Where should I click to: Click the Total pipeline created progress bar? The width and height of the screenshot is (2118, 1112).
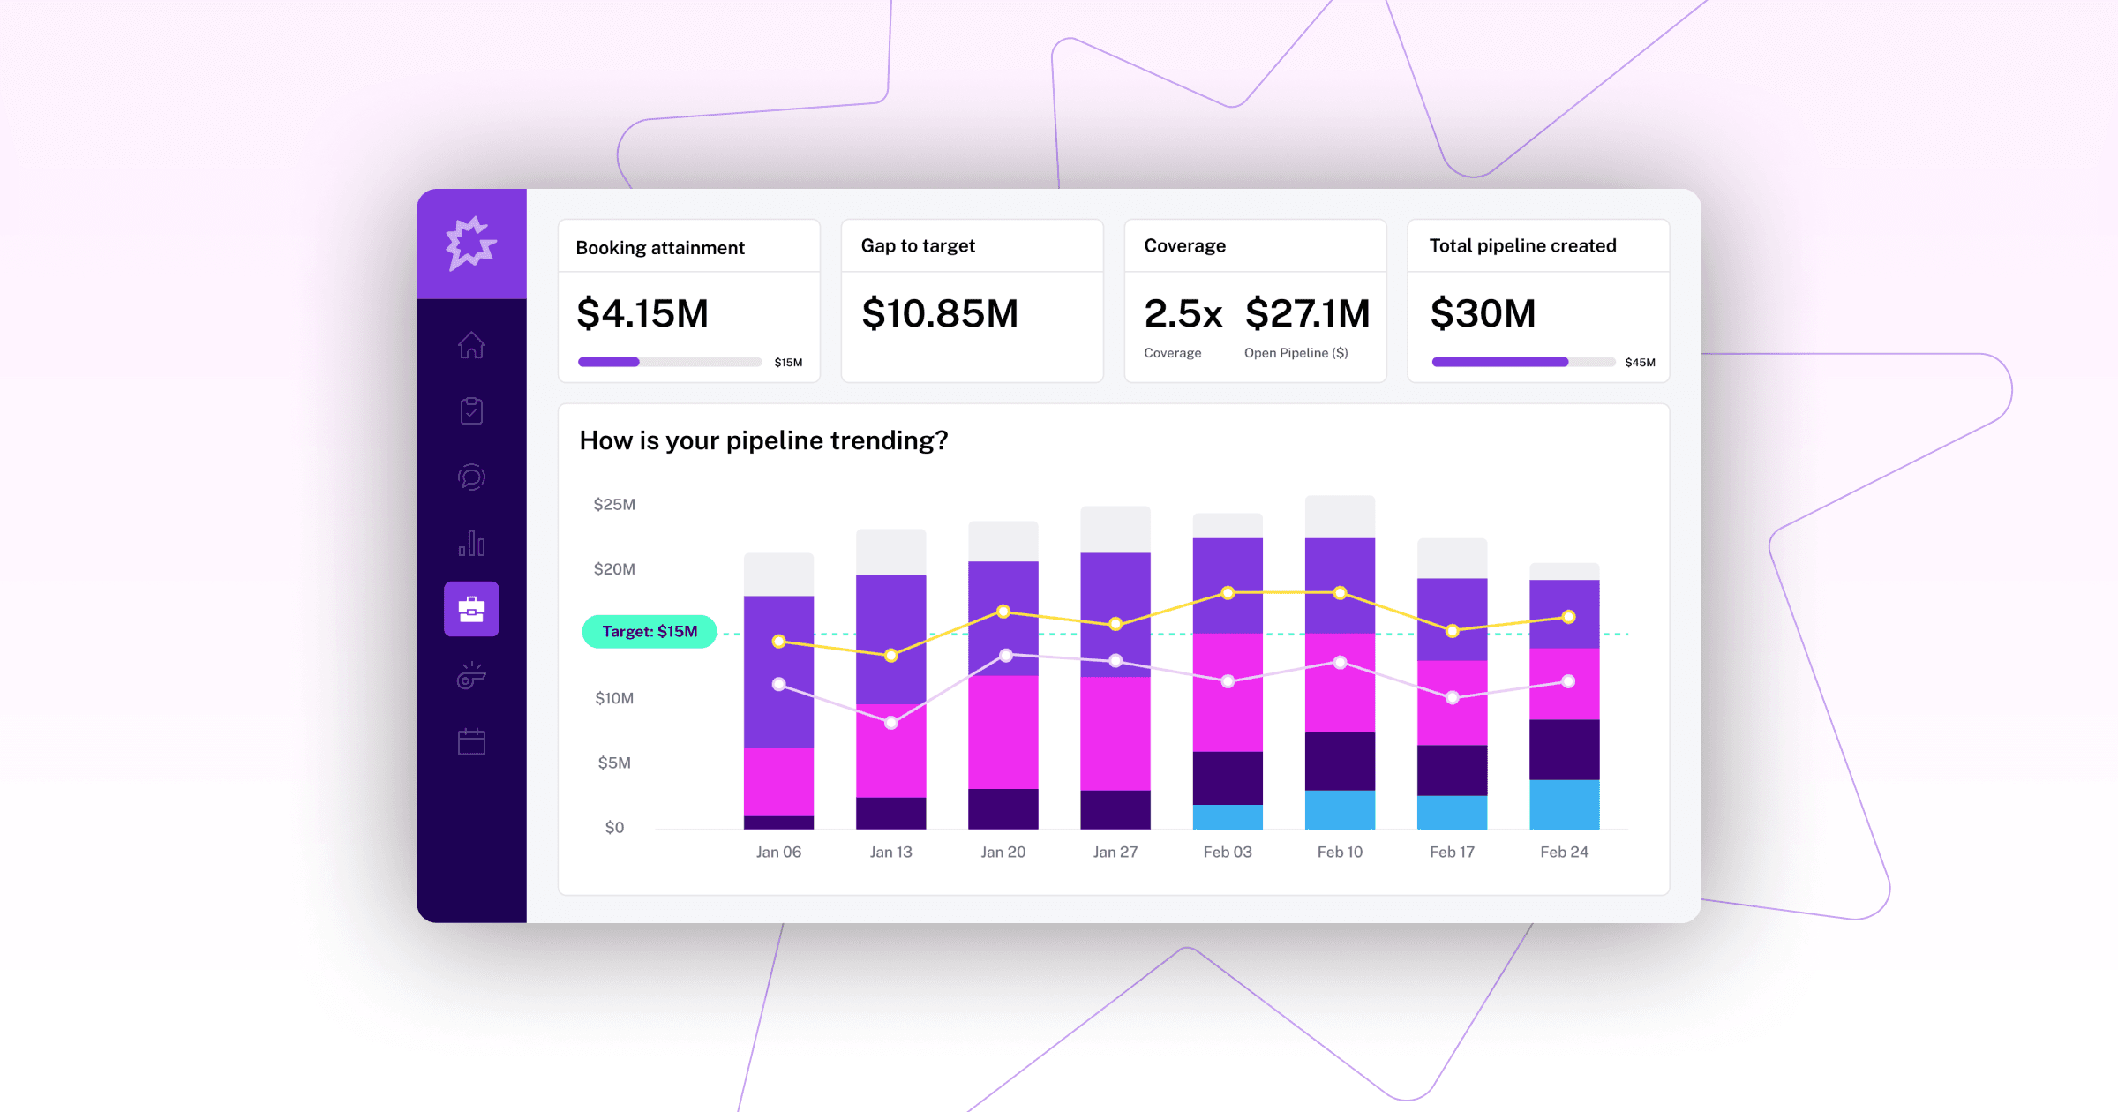tap(1523, 362)
